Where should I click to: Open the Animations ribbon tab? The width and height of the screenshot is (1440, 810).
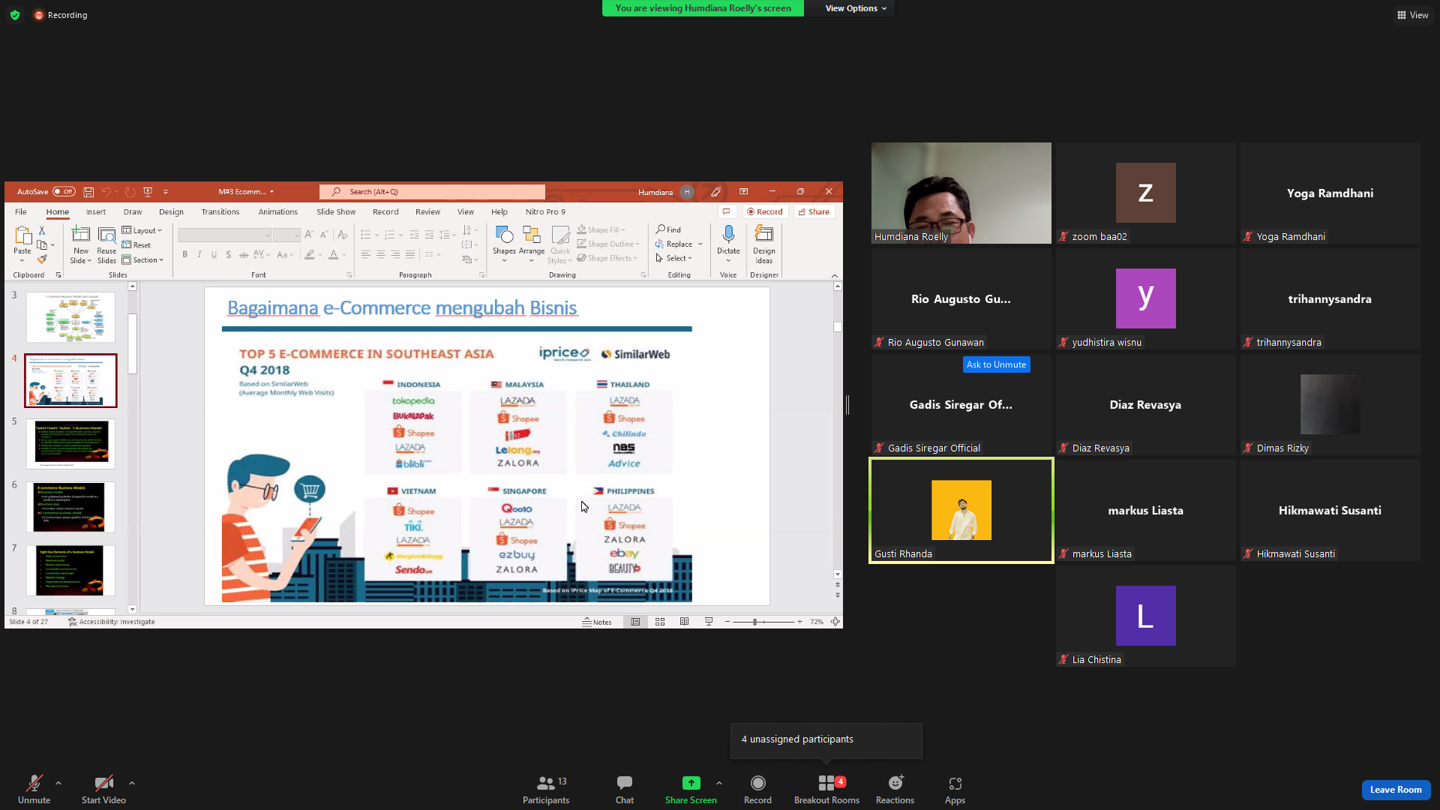pyautogui.click(x=278, y=212)
